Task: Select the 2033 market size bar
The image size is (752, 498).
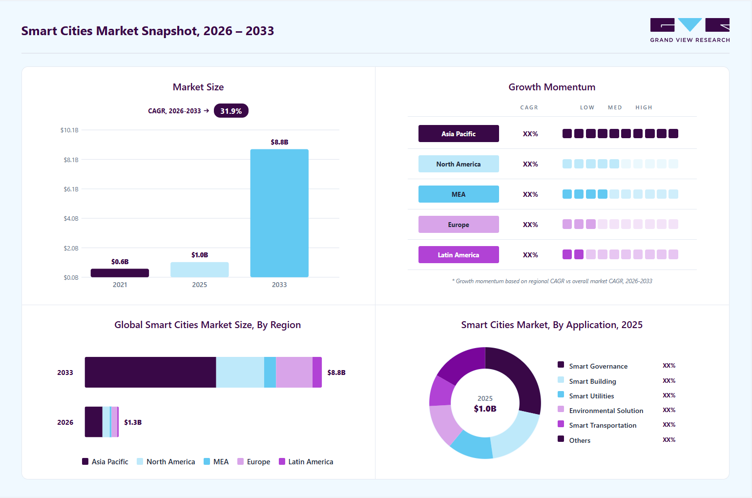Action: 279,213
